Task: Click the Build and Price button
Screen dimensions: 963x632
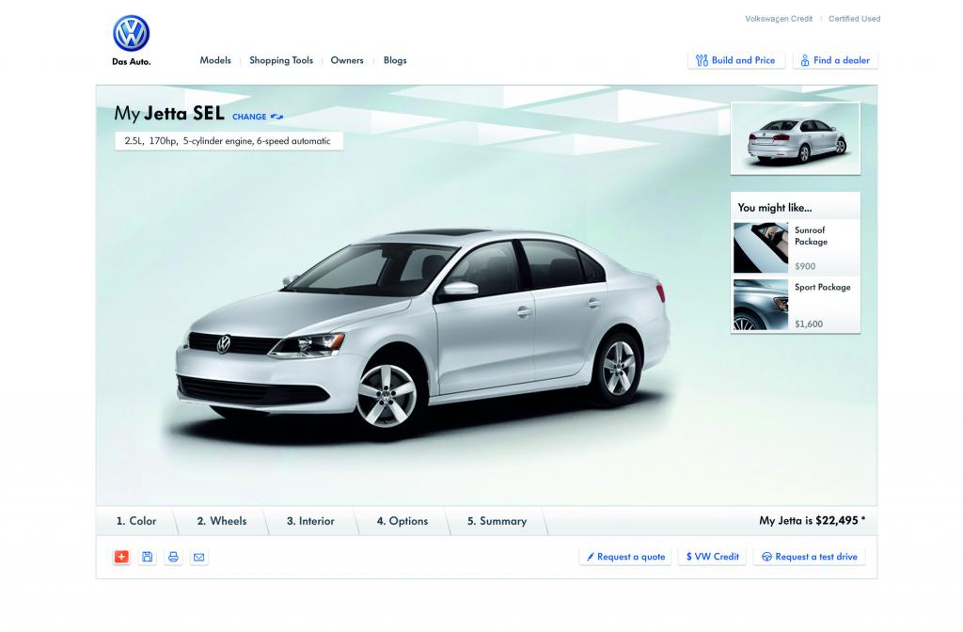Action: [736, 60]
